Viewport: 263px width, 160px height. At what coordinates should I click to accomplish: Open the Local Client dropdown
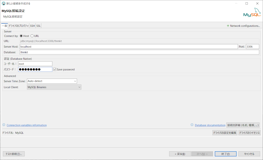pyautogui.click(x=54, y=87)
